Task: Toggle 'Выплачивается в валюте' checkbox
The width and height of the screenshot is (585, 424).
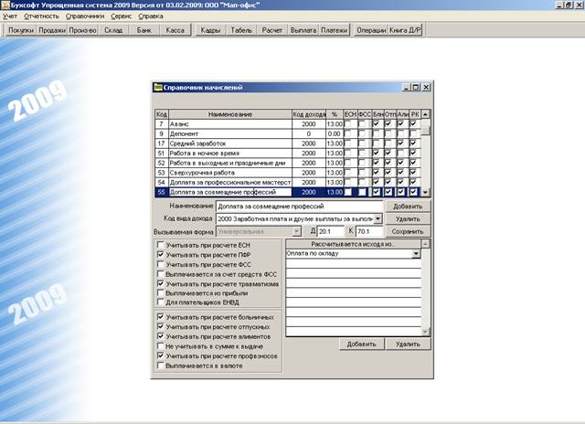Action: click(162, 365)
